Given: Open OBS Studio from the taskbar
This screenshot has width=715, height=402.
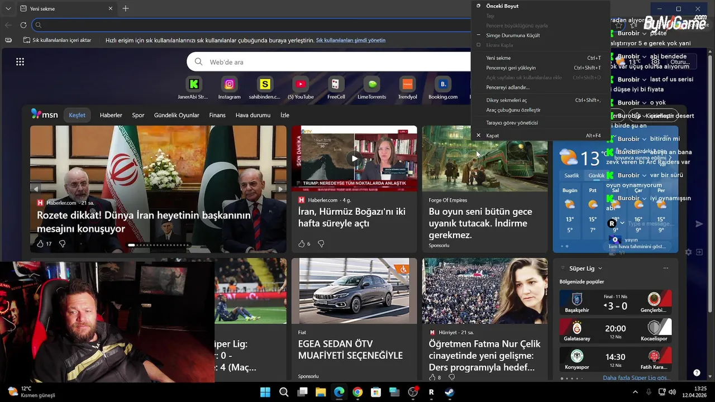Looking at the screenshot, I should point(413,392).
